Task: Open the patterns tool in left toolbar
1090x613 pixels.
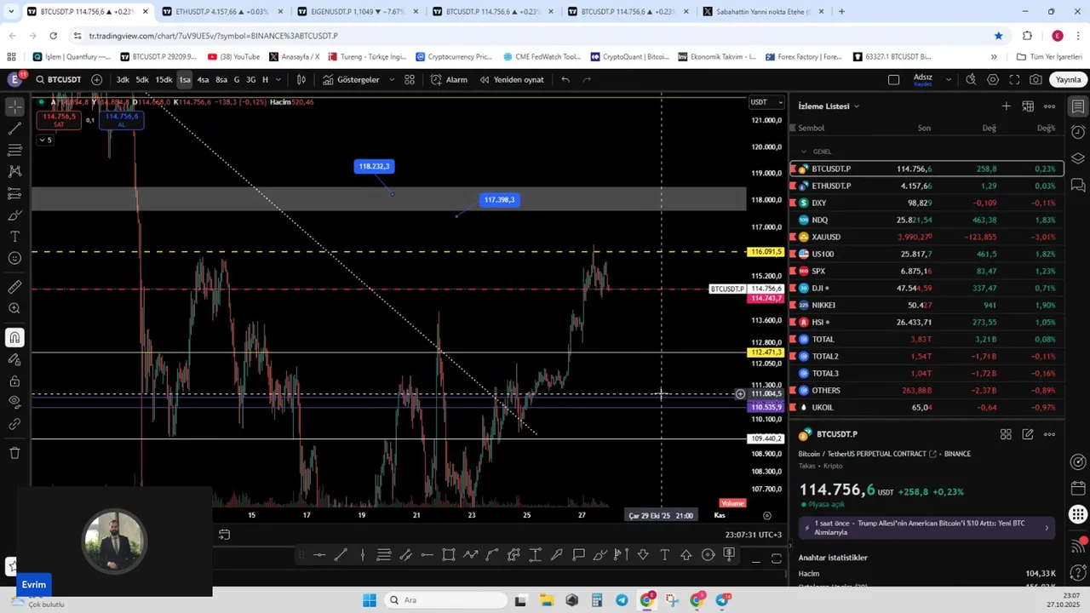Action: [x=14, y=171]
